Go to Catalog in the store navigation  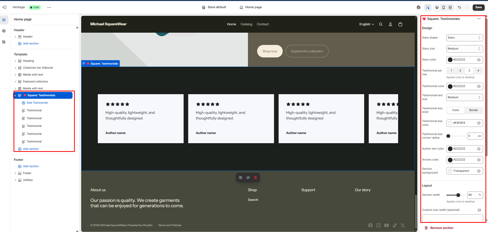click(246, 24)
